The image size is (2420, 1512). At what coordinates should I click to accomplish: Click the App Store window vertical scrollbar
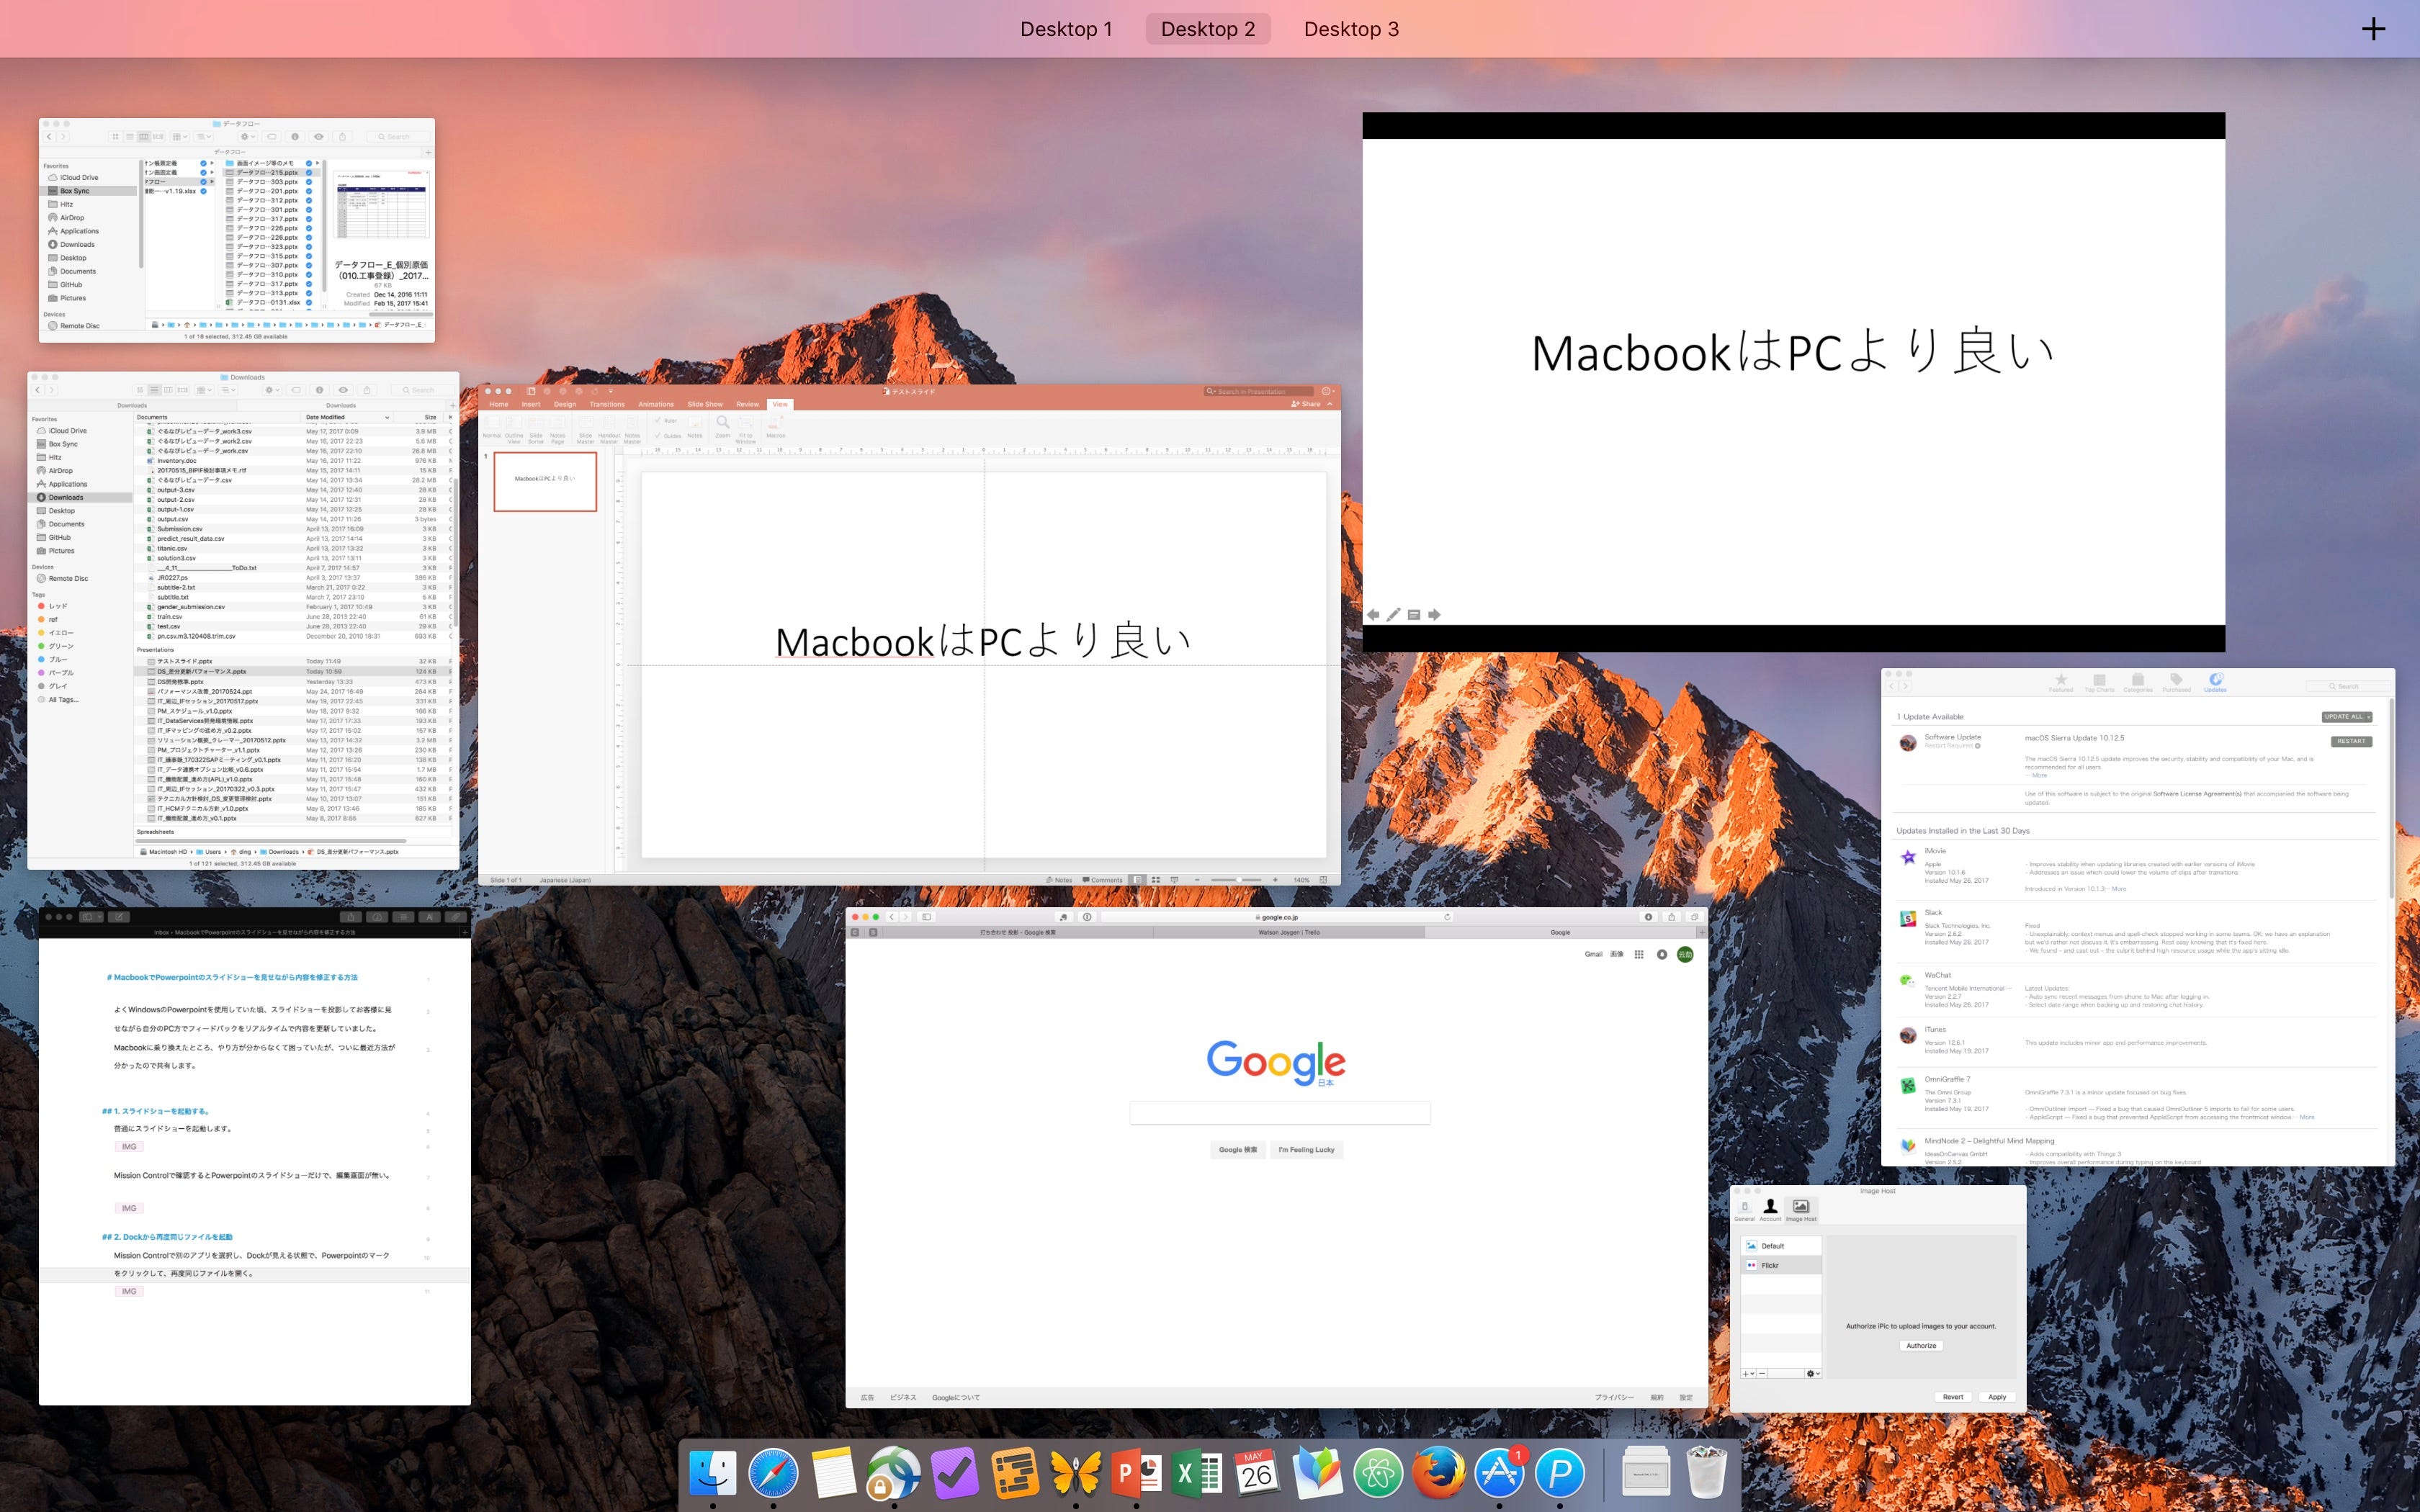pyautogui.click(x=2391, y=800)
